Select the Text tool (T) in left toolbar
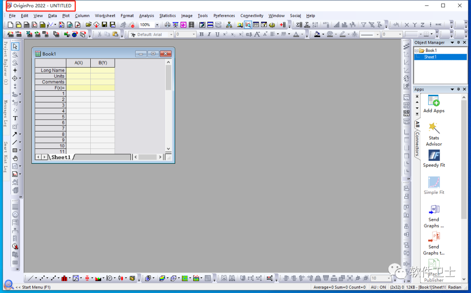This screenshot has width=471, height=293. 15,118
